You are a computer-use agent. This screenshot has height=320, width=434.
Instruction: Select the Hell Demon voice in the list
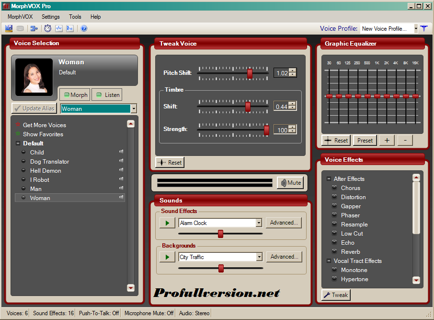coord(46,170)
